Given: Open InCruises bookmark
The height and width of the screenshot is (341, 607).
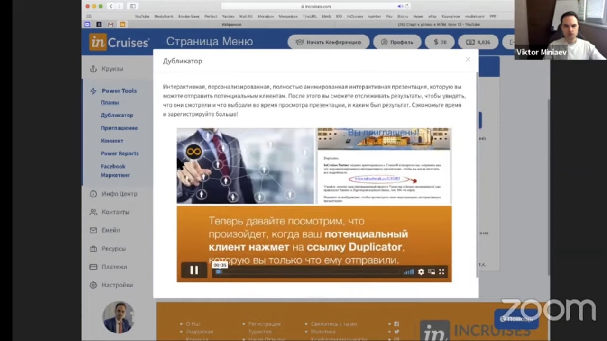Looking at the screenshot, I should click(355, 16).
